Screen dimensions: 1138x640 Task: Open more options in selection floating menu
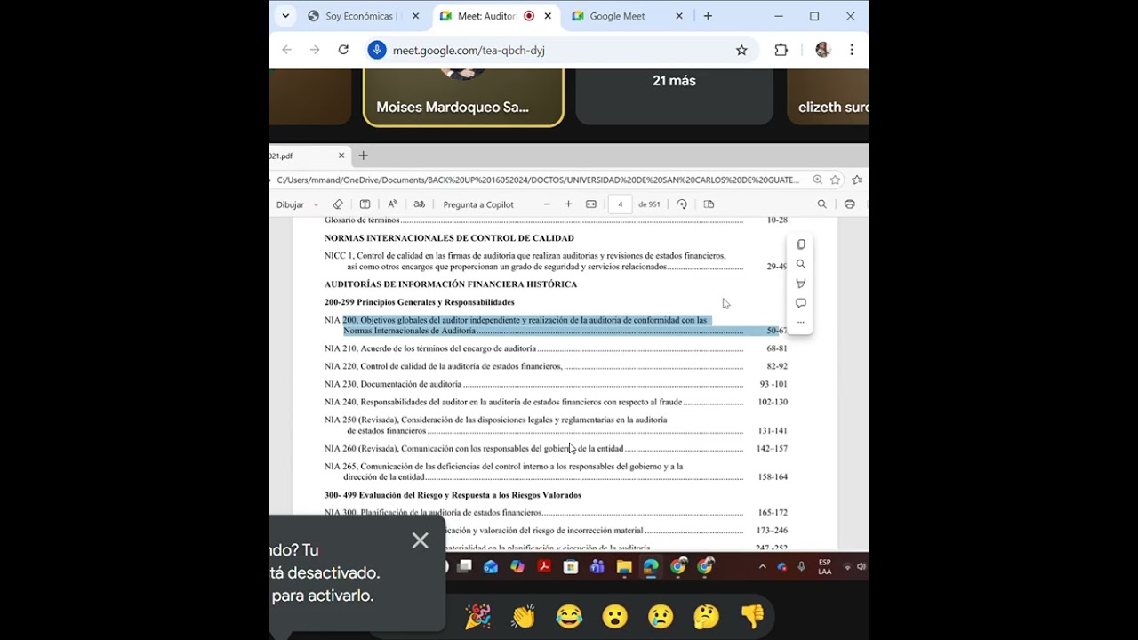pyautogui.click(x=801, y=322)
